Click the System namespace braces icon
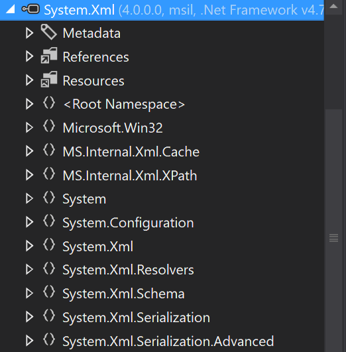This screenshot has width=346, height=352. pyautogui.click(x=49, y=198)
